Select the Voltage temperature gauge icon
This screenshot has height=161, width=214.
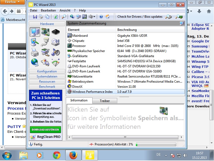click(56, 63)
